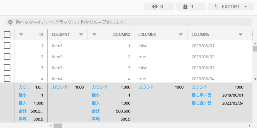The width and height of the screenshot is (257, 128).
Task: Click the true cell in row item2
Action: click(142, 57)
